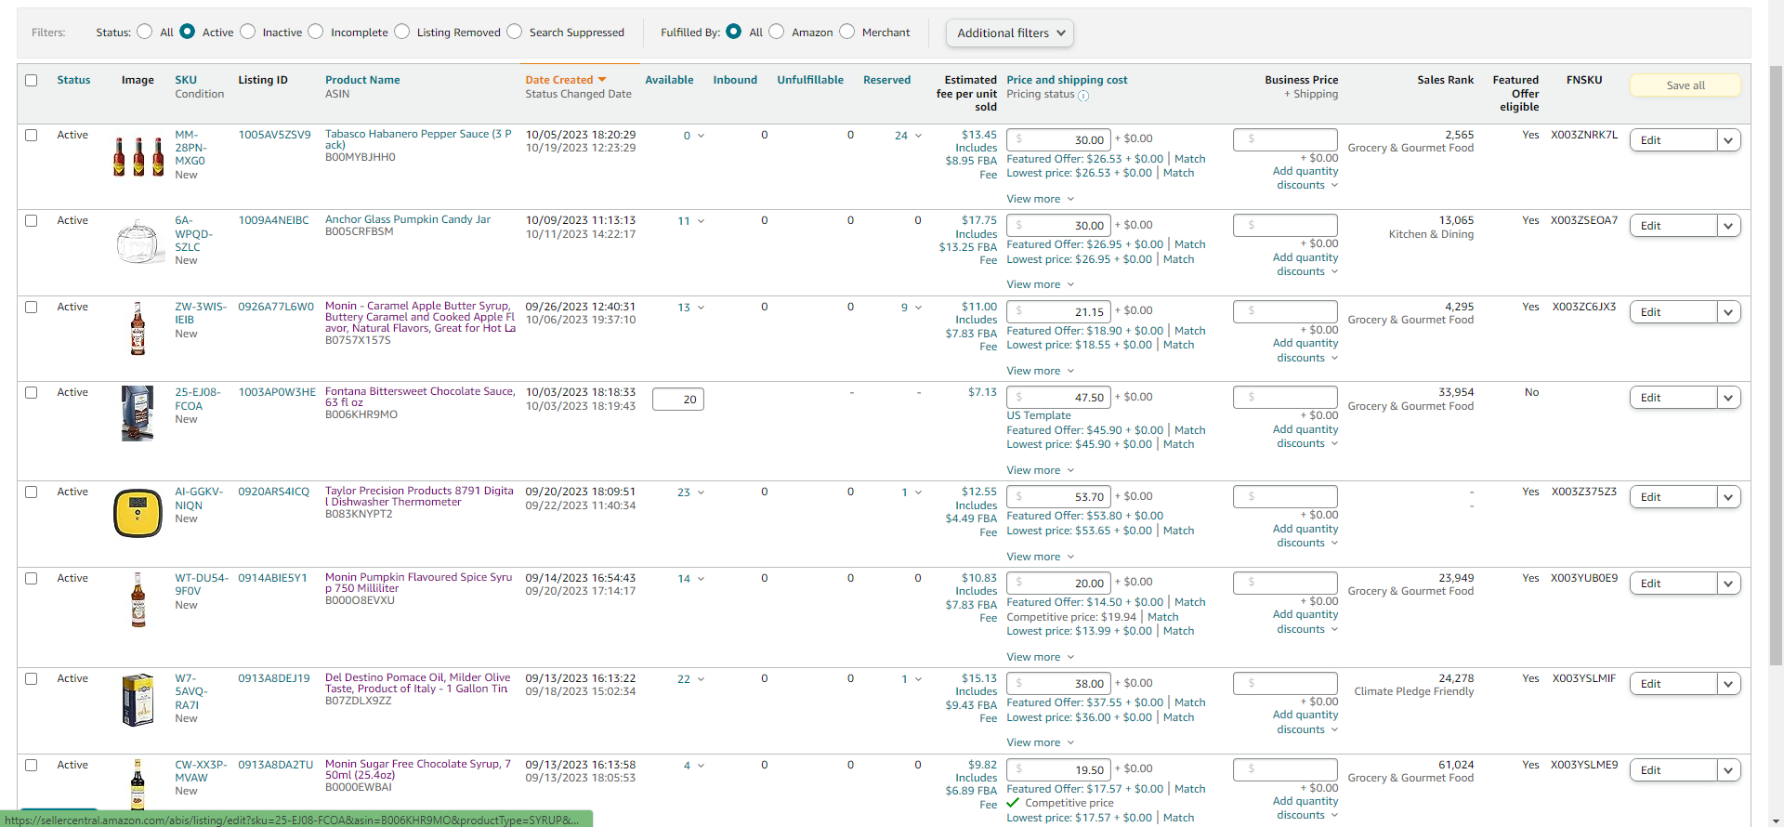This screenshot has width=1784, height=827.
Task: Select the Inactive status radio button
Action: (x=247, y=32)
